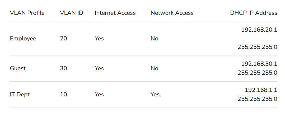Select the IP address 192.168.20.1
The image size is (285, 113).
coord(259,30)
